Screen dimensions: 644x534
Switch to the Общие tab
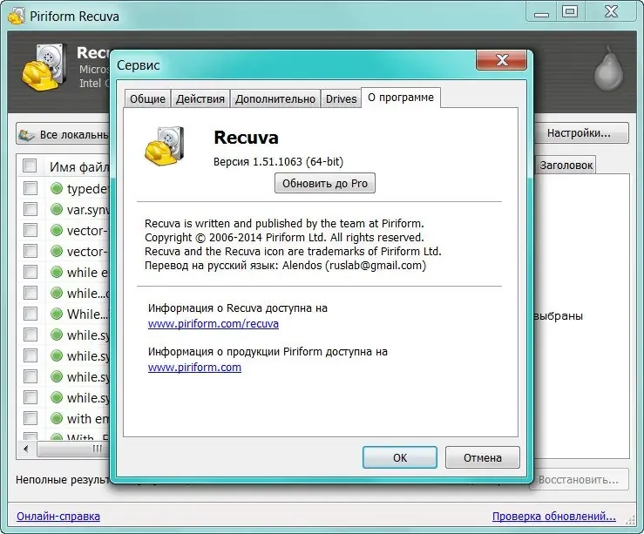[147, 99]
